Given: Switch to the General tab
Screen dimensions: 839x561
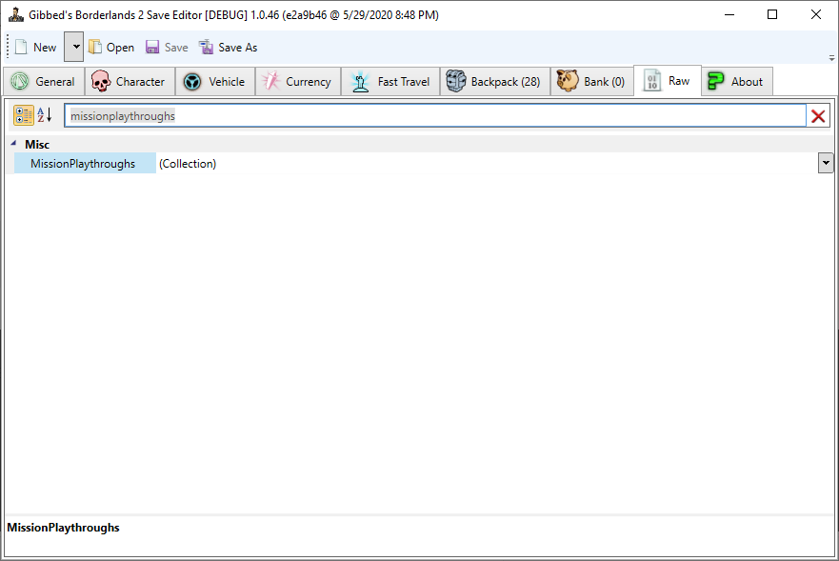Looking at the screenshot, I should [44, 81].
